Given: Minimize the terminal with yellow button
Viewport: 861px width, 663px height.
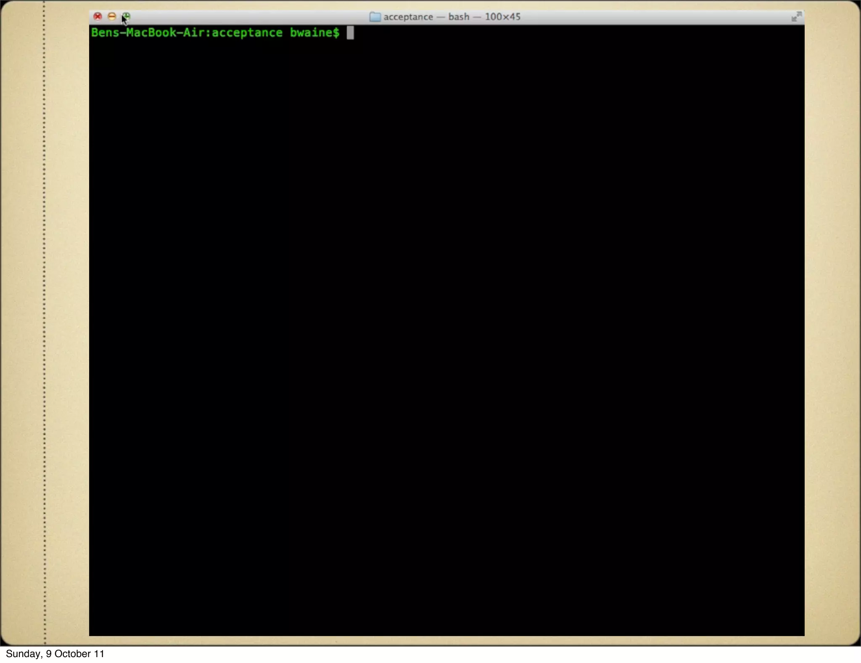Looking at the screenshot, I should [112, 16].
